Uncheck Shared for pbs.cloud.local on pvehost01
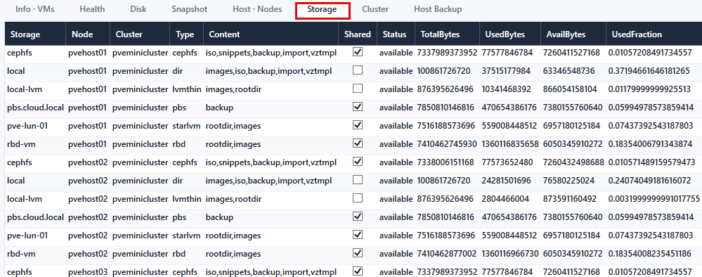Screen dimensions: 702x277 (357, 107)
